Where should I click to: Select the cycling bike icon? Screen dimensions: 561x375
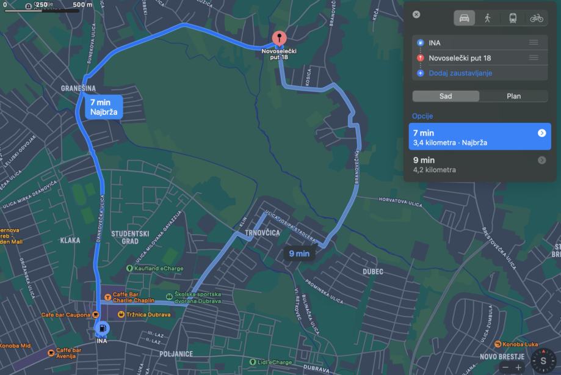pos(537,18)
